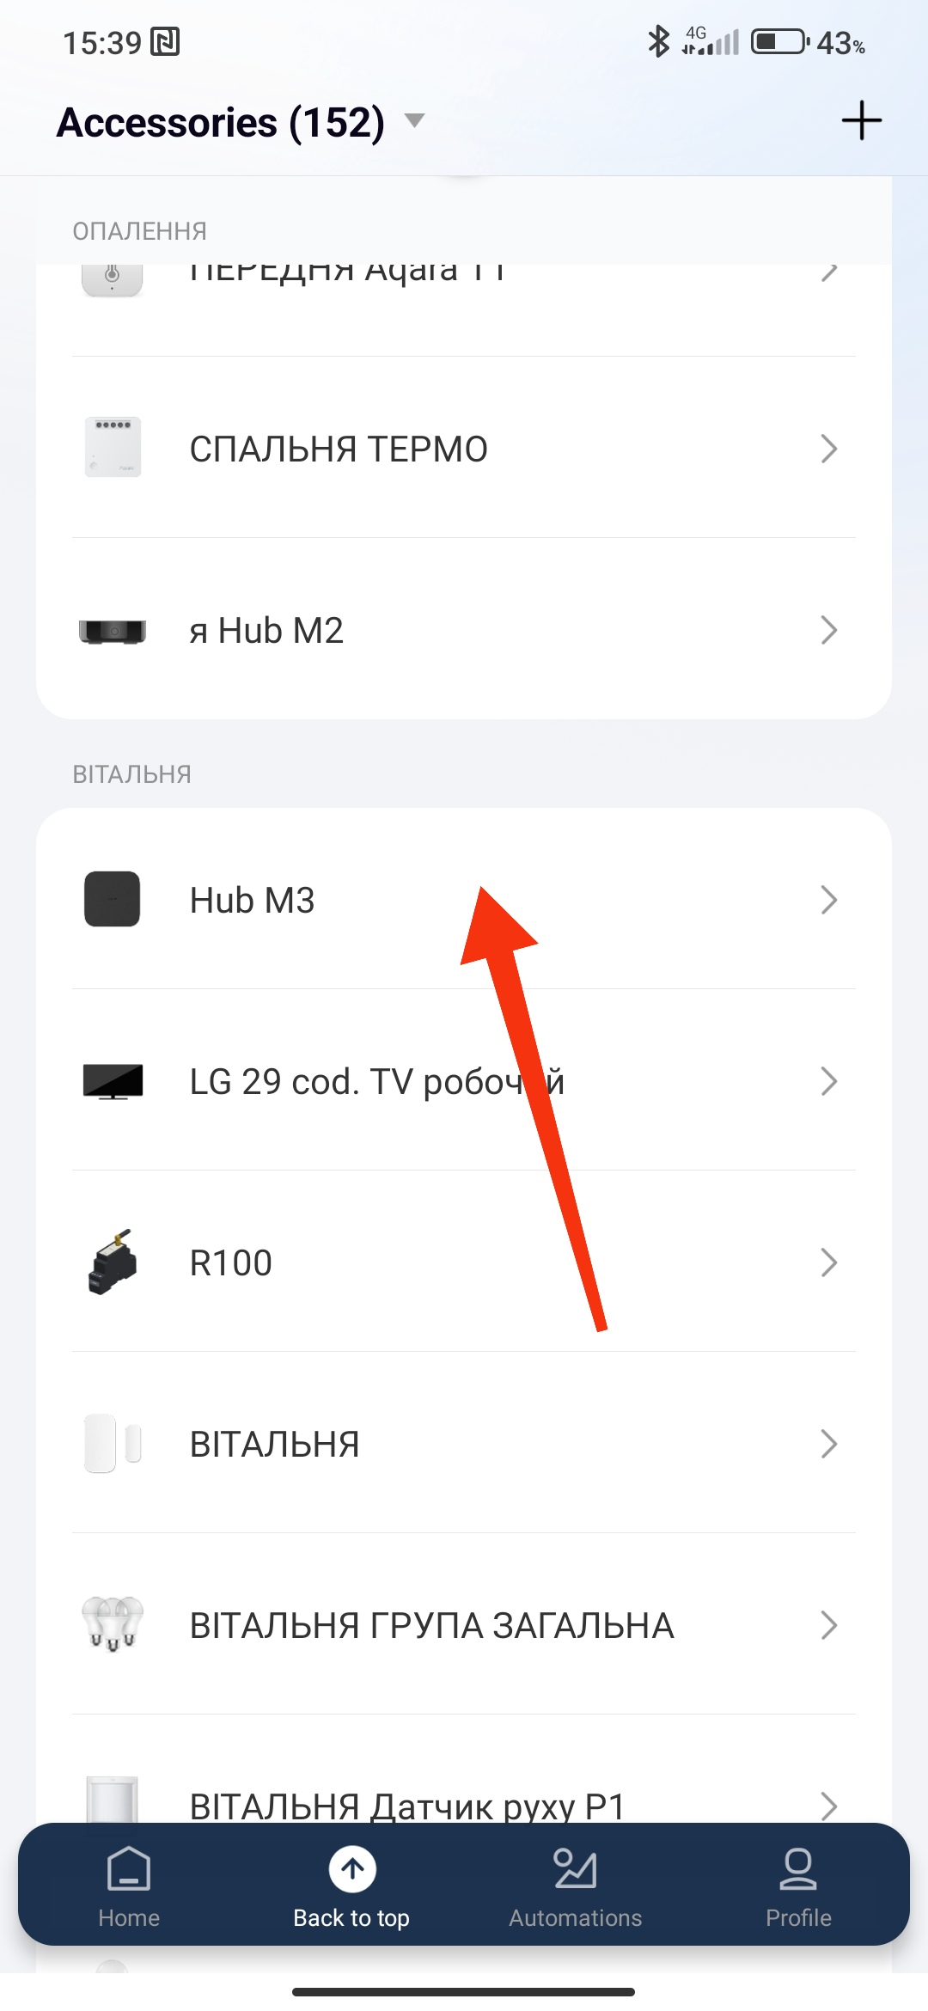Tap the R100 relay device icon
This screenshot has width=928, height=2011.
pyautogui.click(x=113, y=1262)
